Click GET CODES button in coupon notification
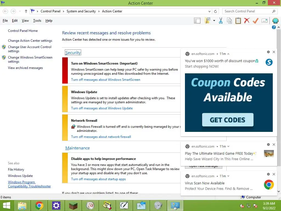Image resolution: width=281 pixels, height=211 pixels. (x=227, y=120)
